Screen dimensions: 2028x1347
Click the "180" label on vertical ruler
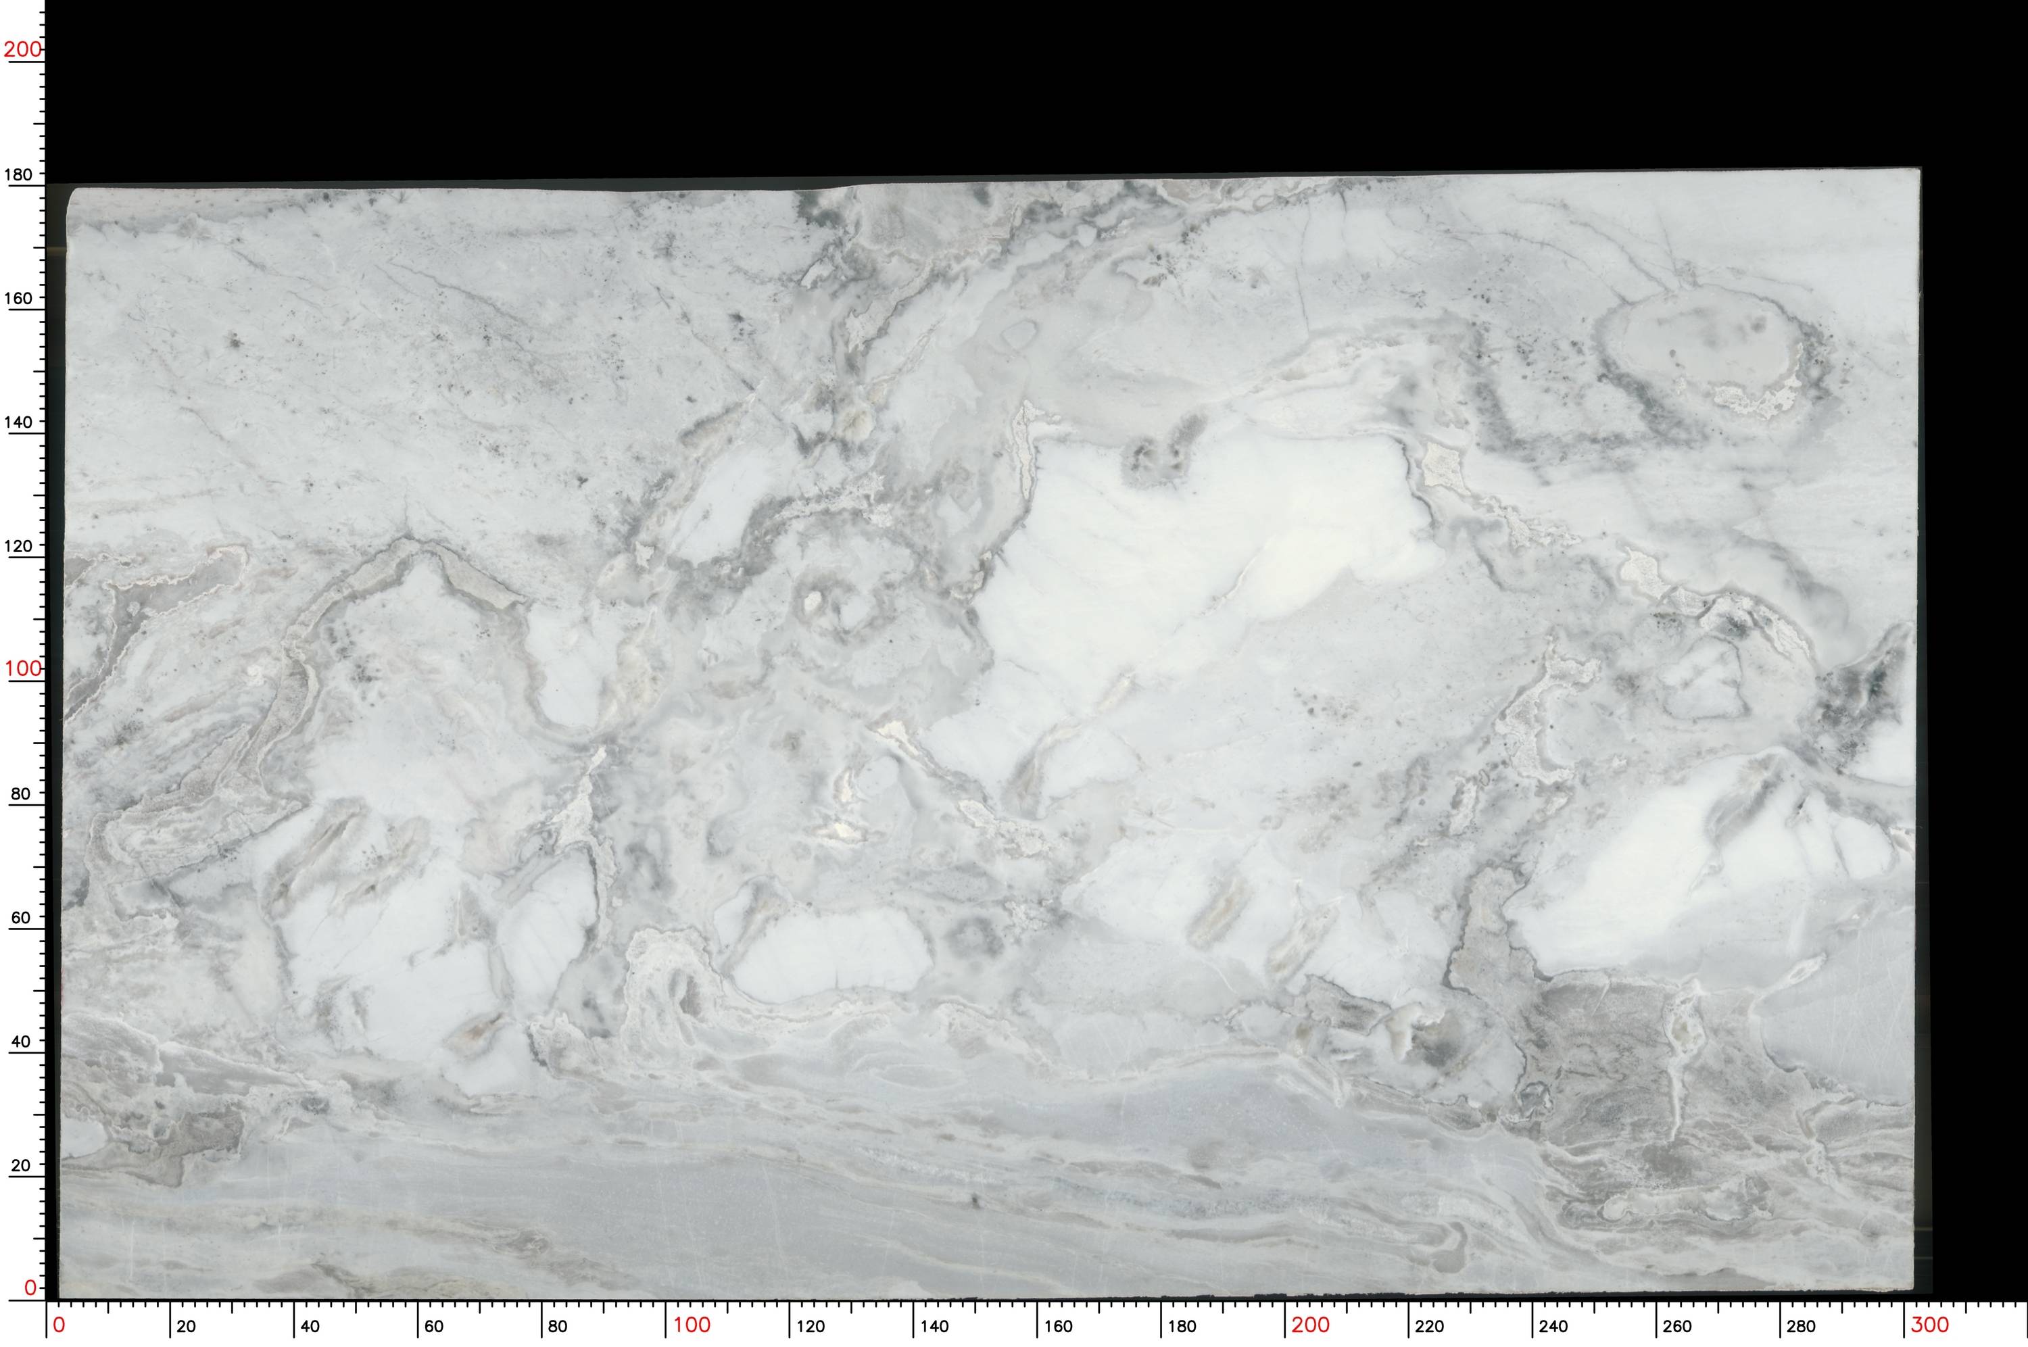(19, 174)
